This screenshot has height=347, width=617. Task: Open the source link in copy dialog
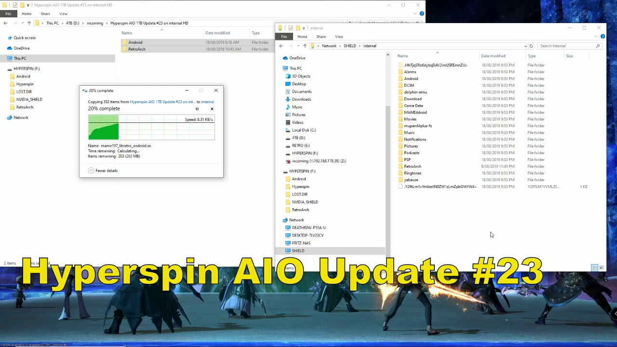tap(162, 102)
